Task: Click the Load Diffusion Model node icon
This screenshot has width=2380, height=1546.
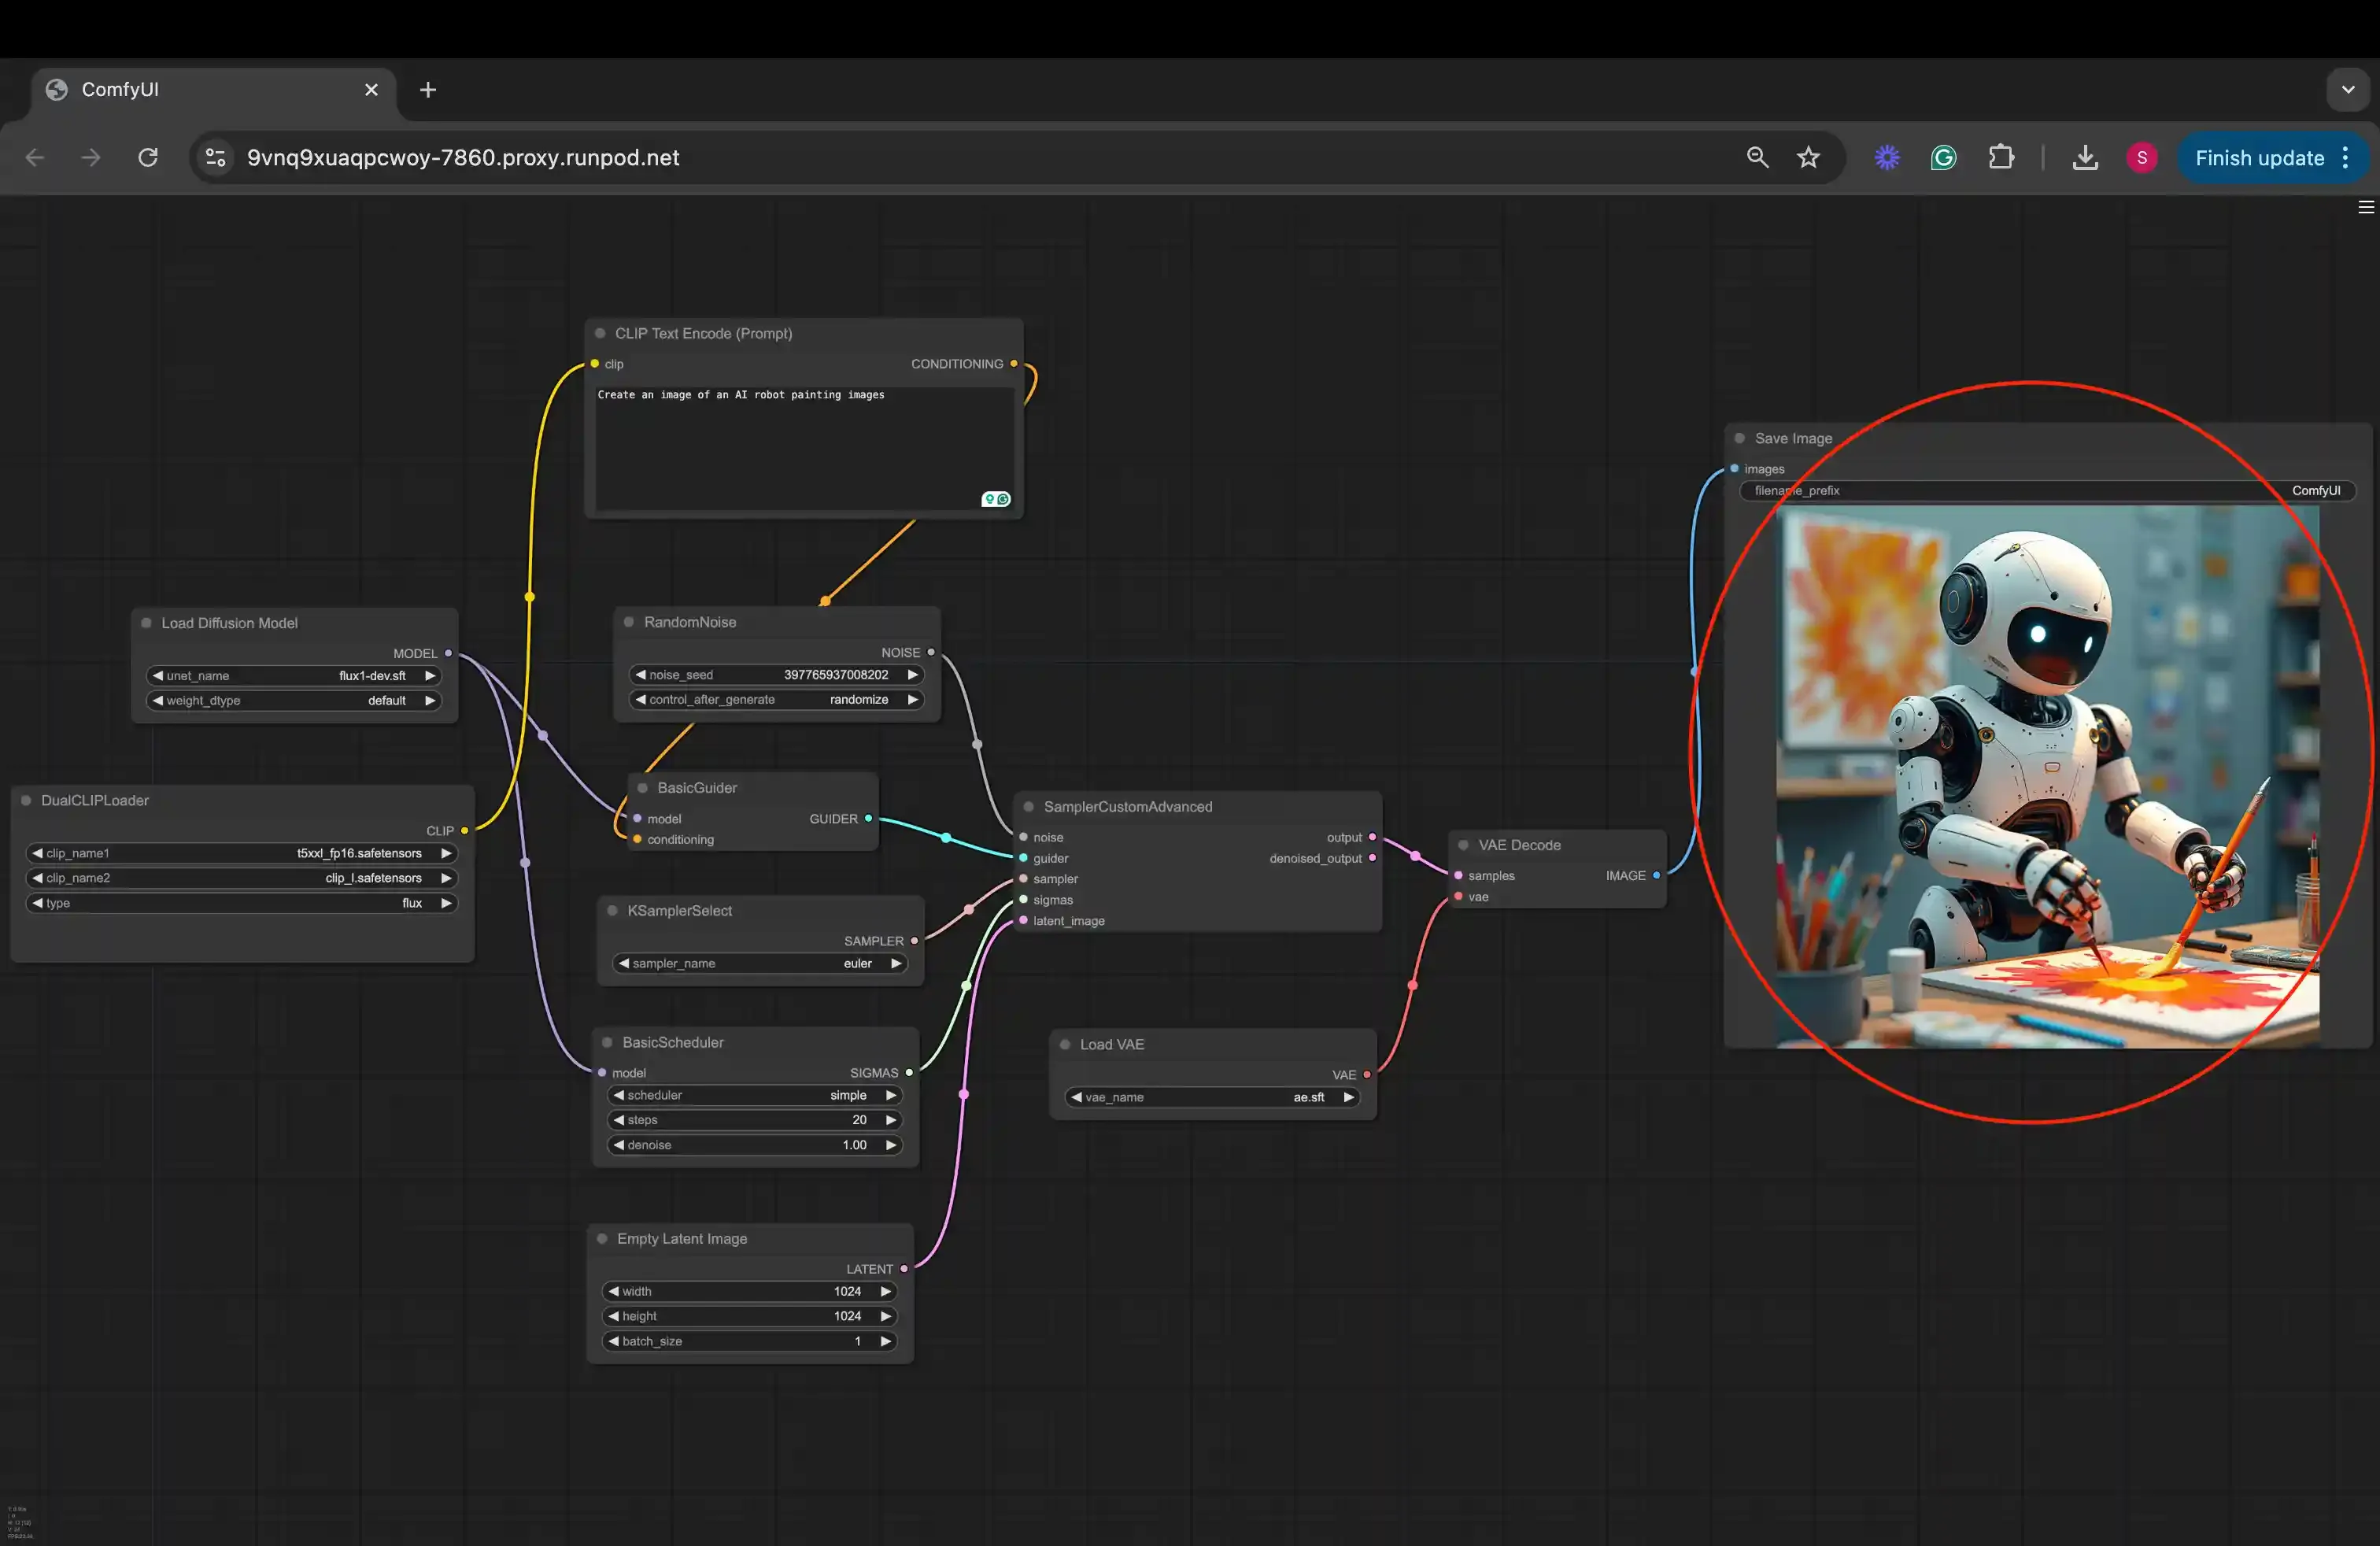Action: (x=146, y=621)
